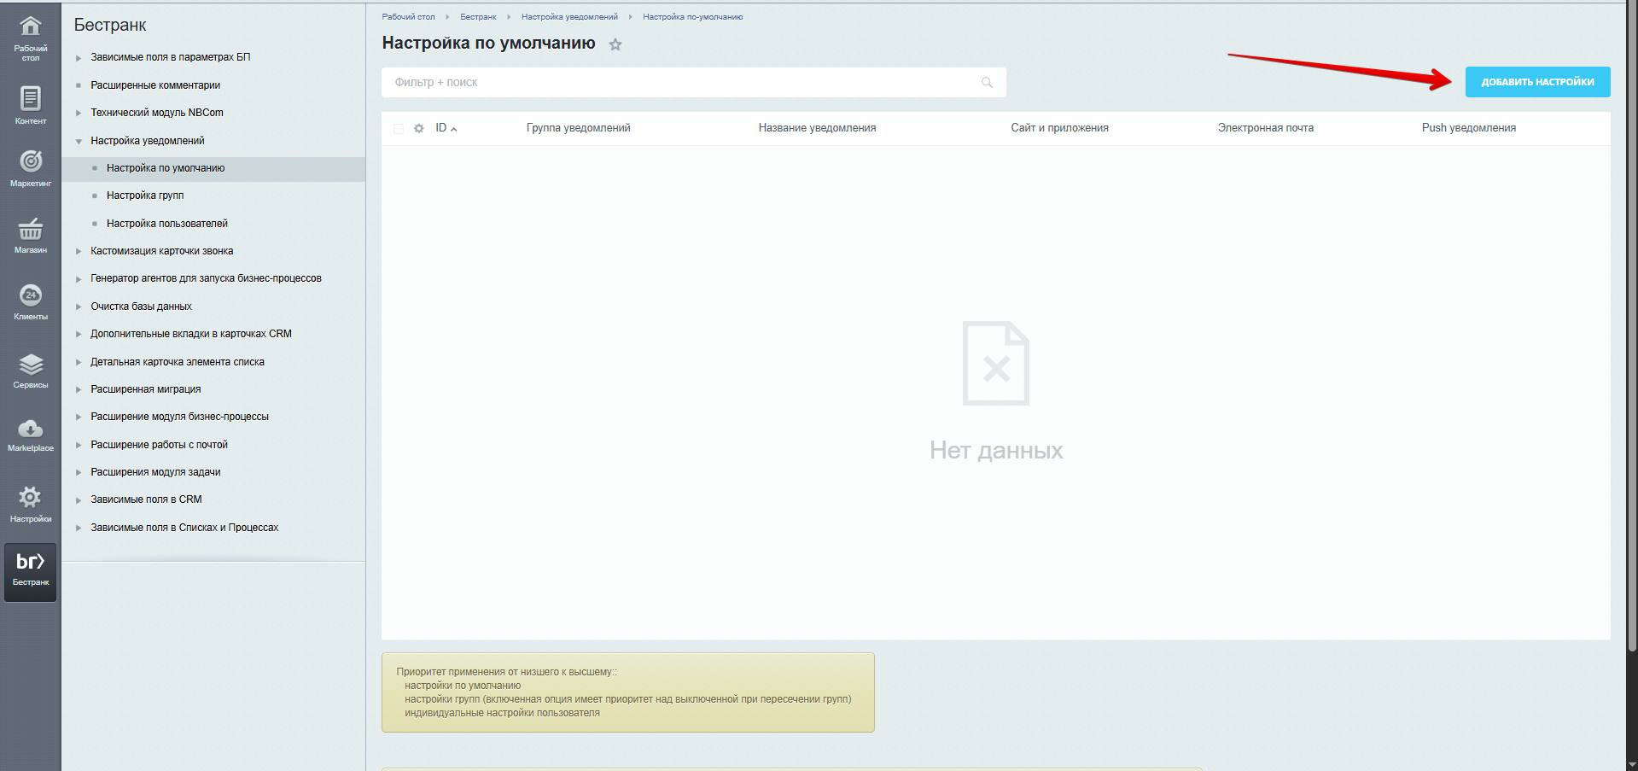Go to Бестранк breadcrumb link

478,17
